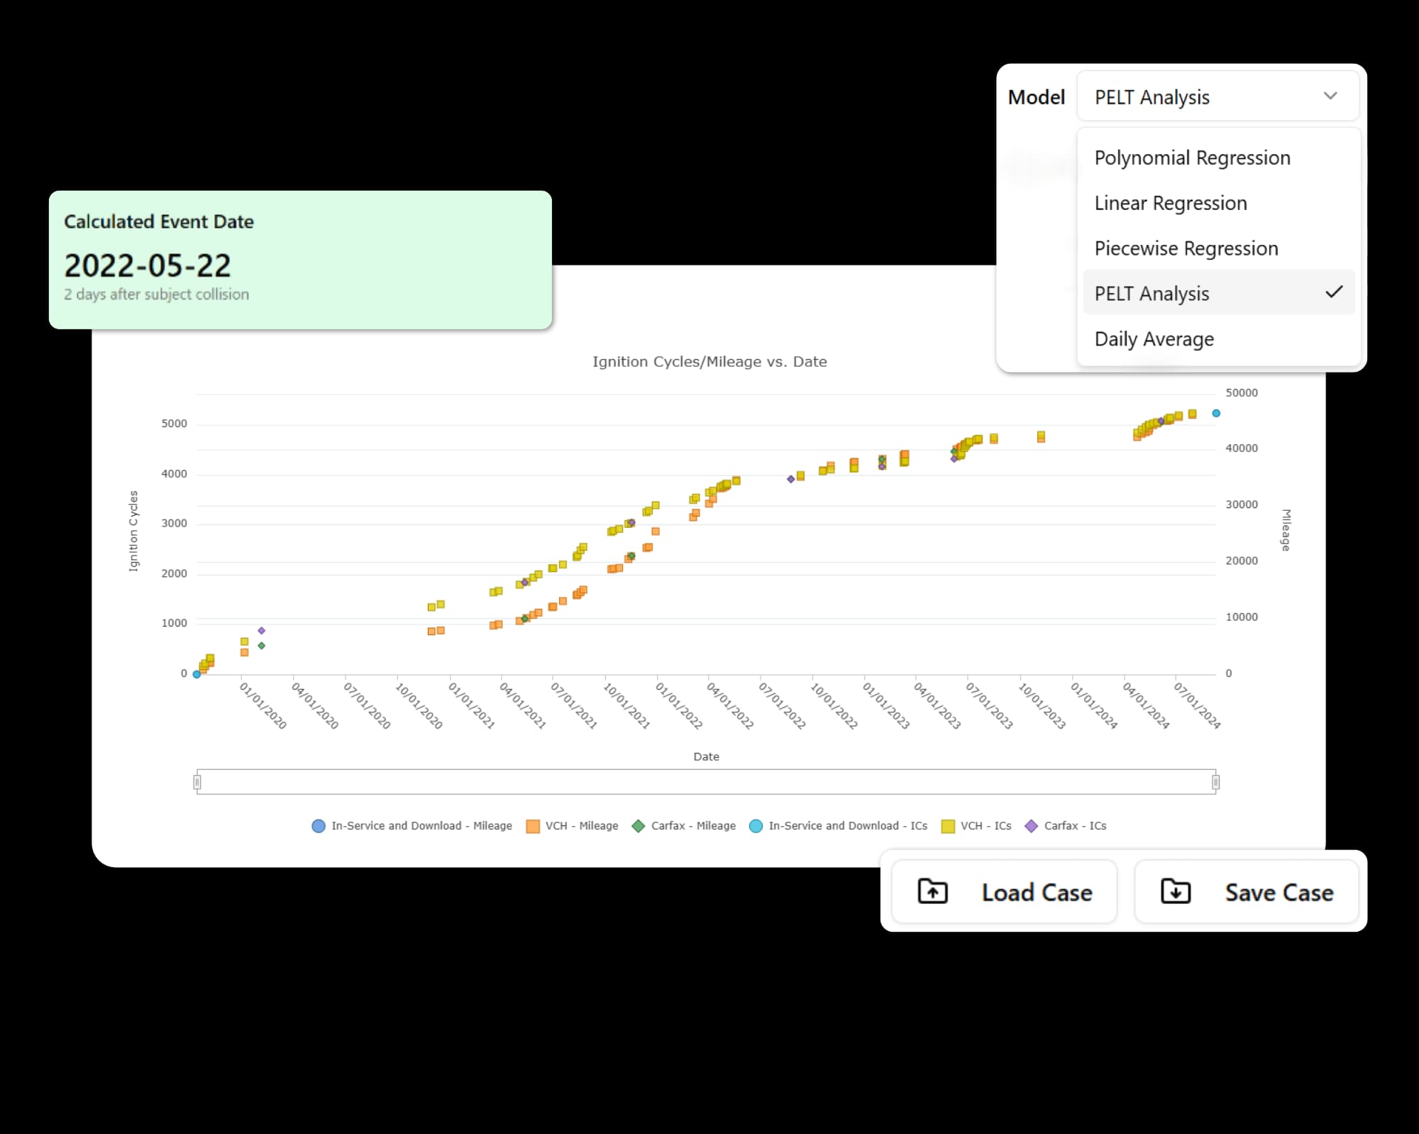Viewport: 1419px width, 1134px height.
Task: Click the yellow square VCH - ICs legend marker
Action: pyautogui.click(x=951, y=826)
